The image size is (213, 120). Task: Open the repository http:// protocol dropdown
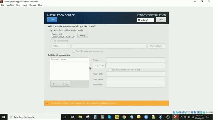(99, 65)
